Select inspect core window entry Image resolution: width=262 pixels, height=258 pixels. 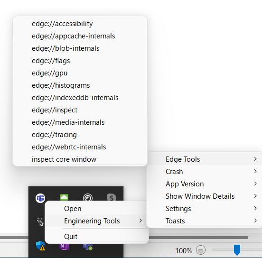point(80,159)
